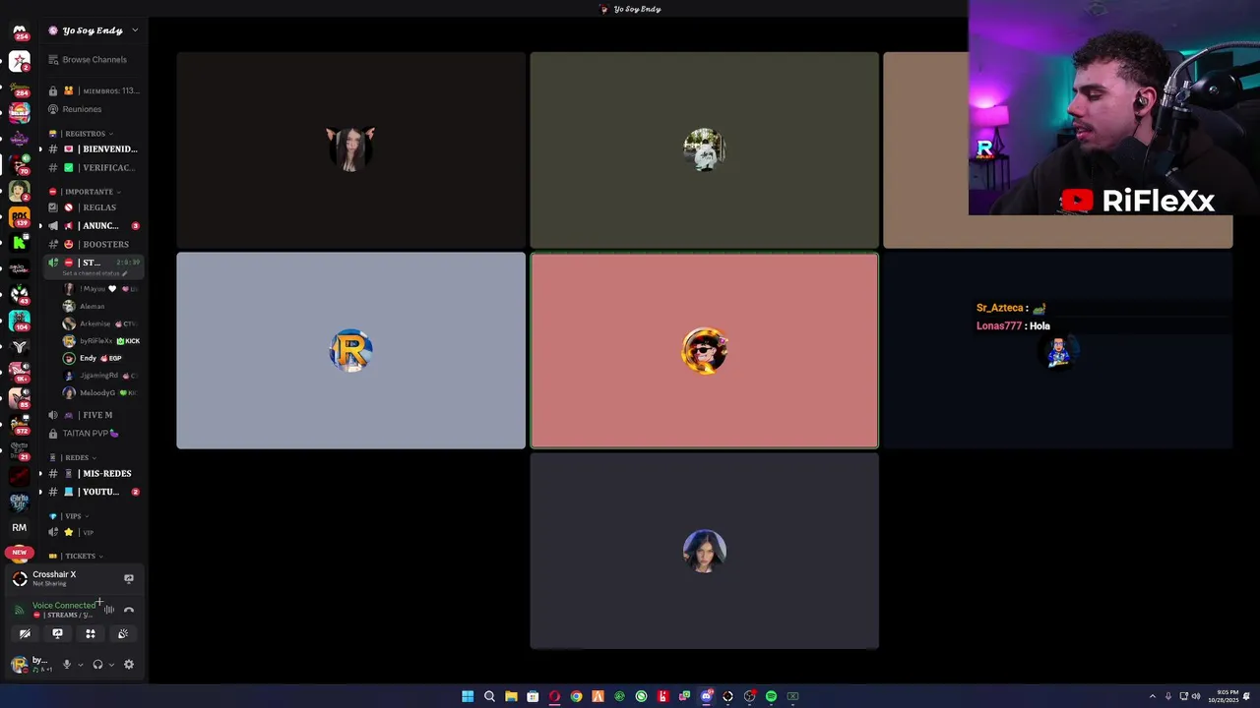Disconnect from the voice channel
This screenshot has width=1260, height=708.
[128, 610]
